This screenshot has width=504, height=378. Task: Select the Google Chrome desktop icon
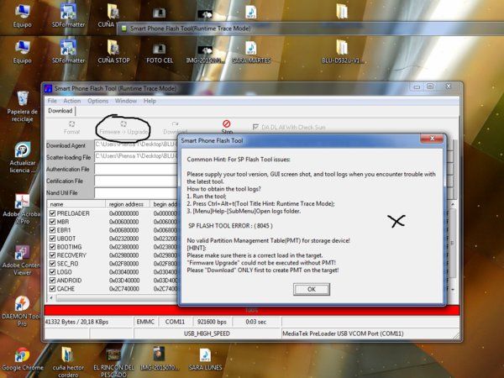[x=22, y=360]
